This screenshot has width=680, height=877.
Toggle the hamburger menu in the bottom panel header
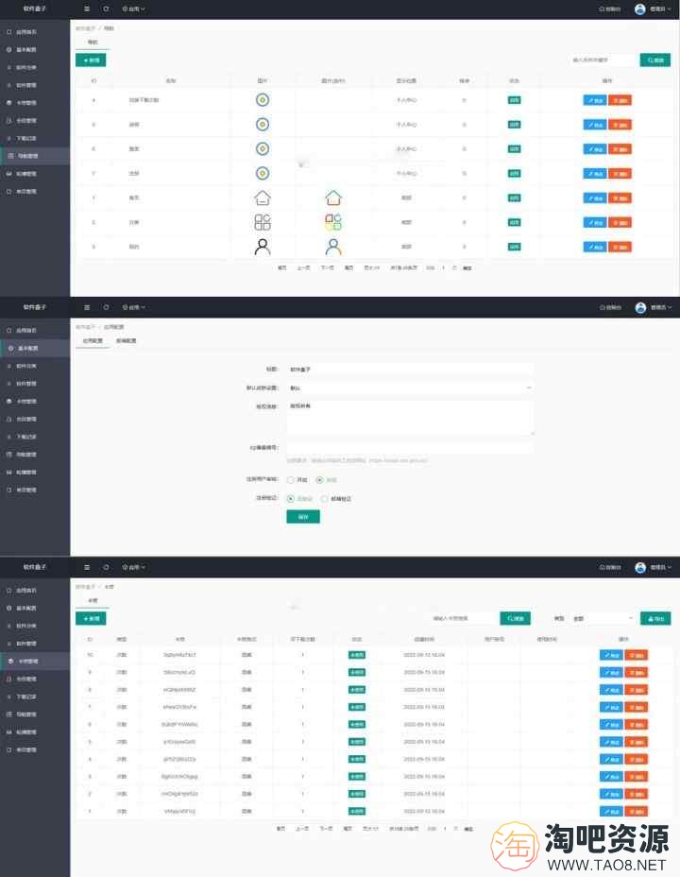point(87,567)
